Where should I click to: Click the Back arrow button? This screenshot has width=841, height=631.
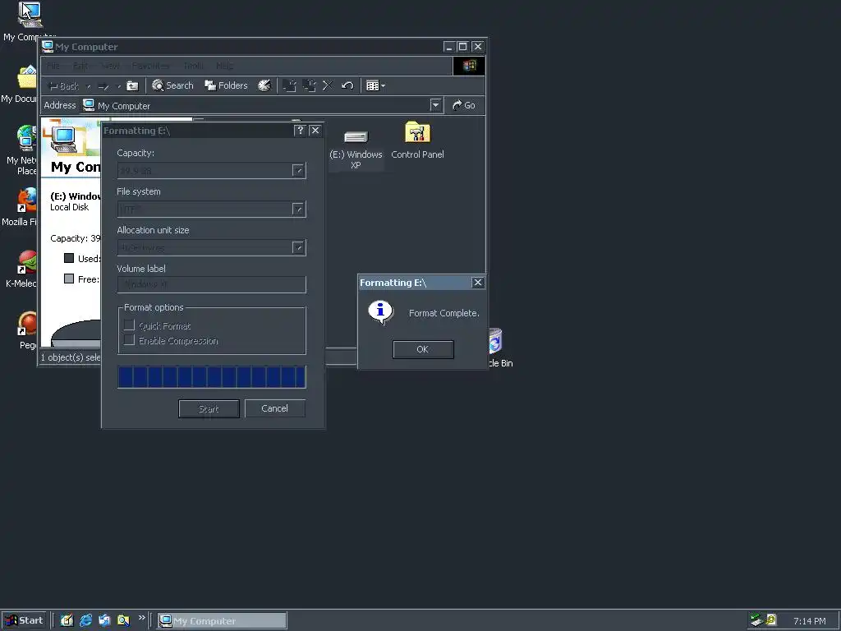pos(64,85)
